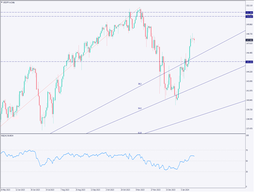The image size is (254, 192).
Task: Select the 61.8 Fibonacci level label
Action: tap(140, 132)
